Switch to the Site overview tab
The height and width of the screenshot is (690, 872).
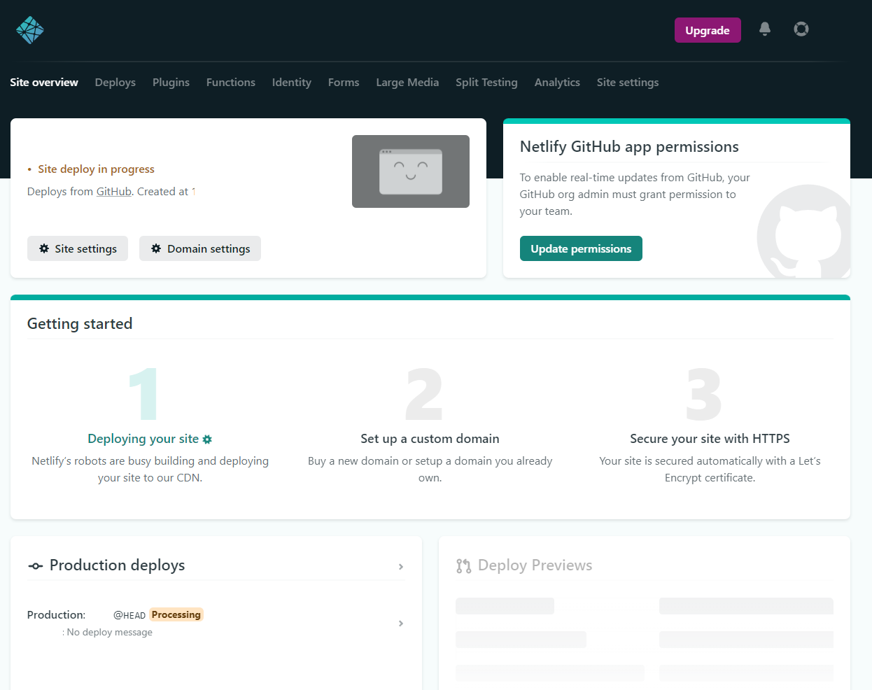coord(44,83)
